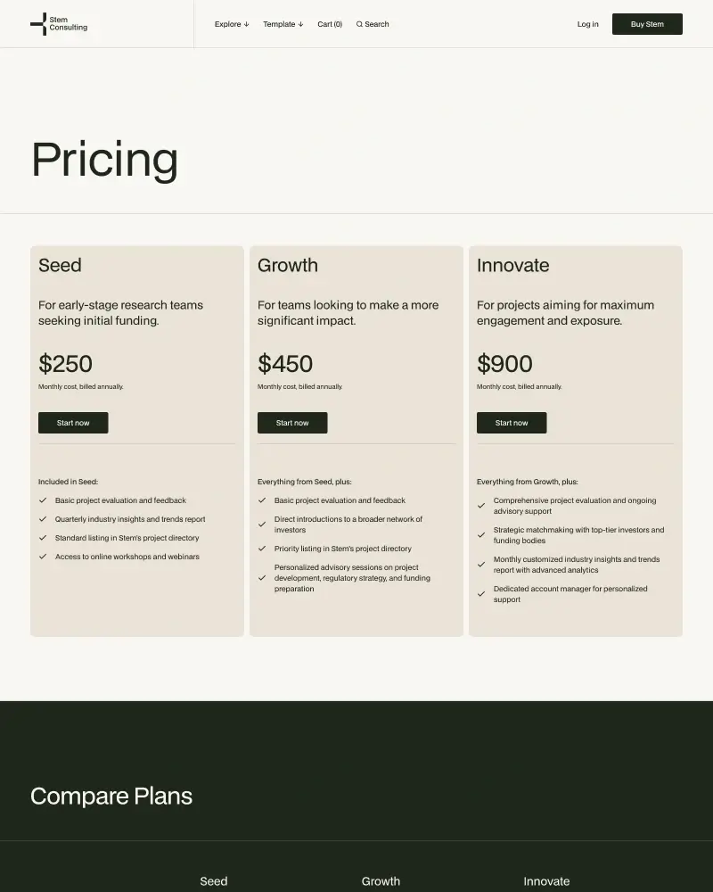Click the Stem Consulting logo icon

[37, 24]
